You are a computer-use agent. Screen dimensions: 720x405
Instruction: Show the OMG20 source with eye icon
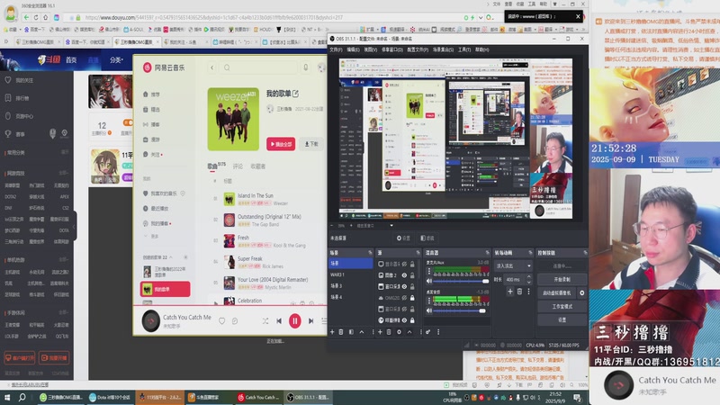pyautogui.click(x=404, y=298)
